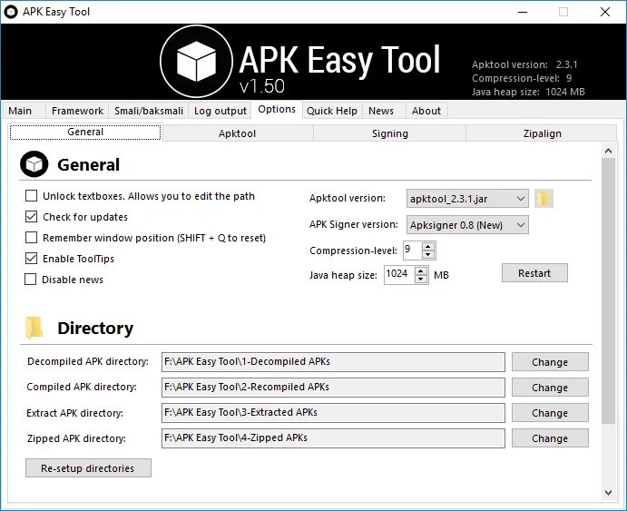The width and height of the screenshot is (627, 511).
Task: Go to Smali/baksmali tab
Action: click(x=148, y=111)
